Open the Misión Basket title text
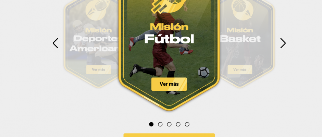This screenshot has width=322, height=137. (240, 35)
